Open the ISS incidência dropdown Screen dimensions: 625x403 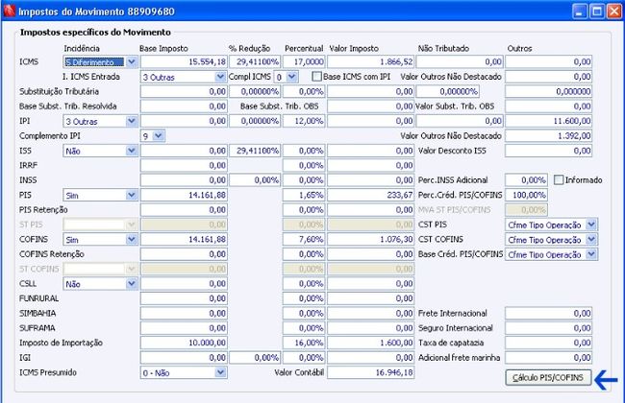132,151
